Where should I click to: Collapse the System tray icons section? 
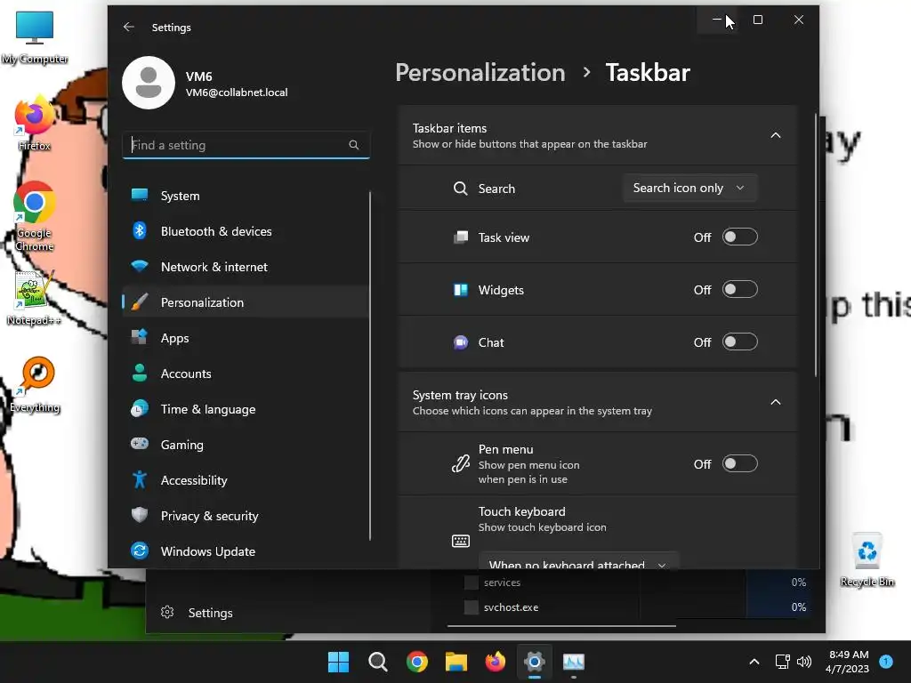tap(775, 402)
